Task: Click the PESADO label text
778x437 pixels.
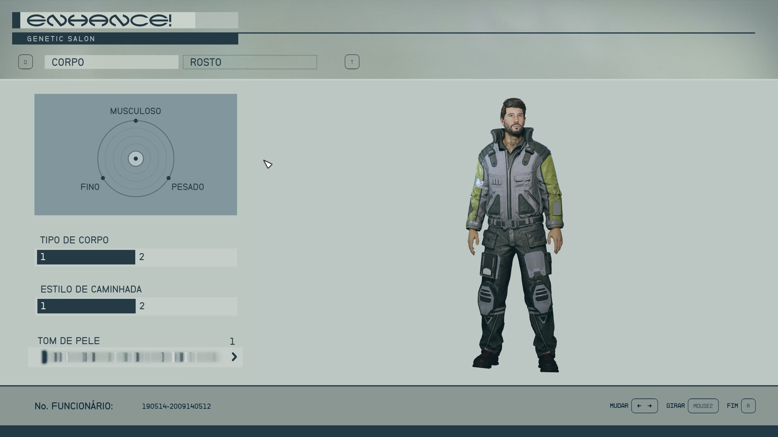Action: 188,187
